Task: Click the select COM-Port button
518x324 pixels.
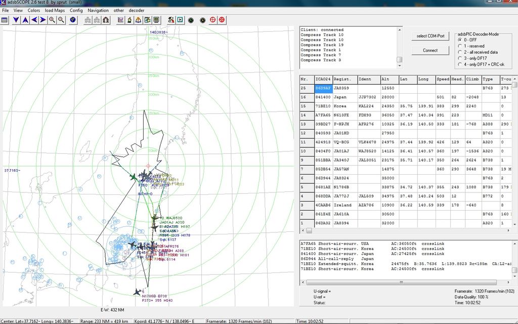Action: pyautogui.click(x=430, y=36)
